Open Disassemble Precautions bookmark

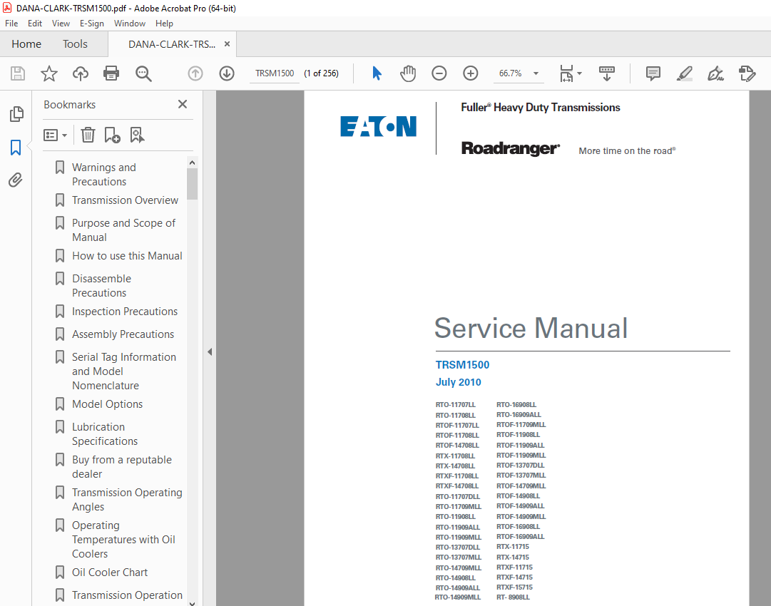point(101,286)
